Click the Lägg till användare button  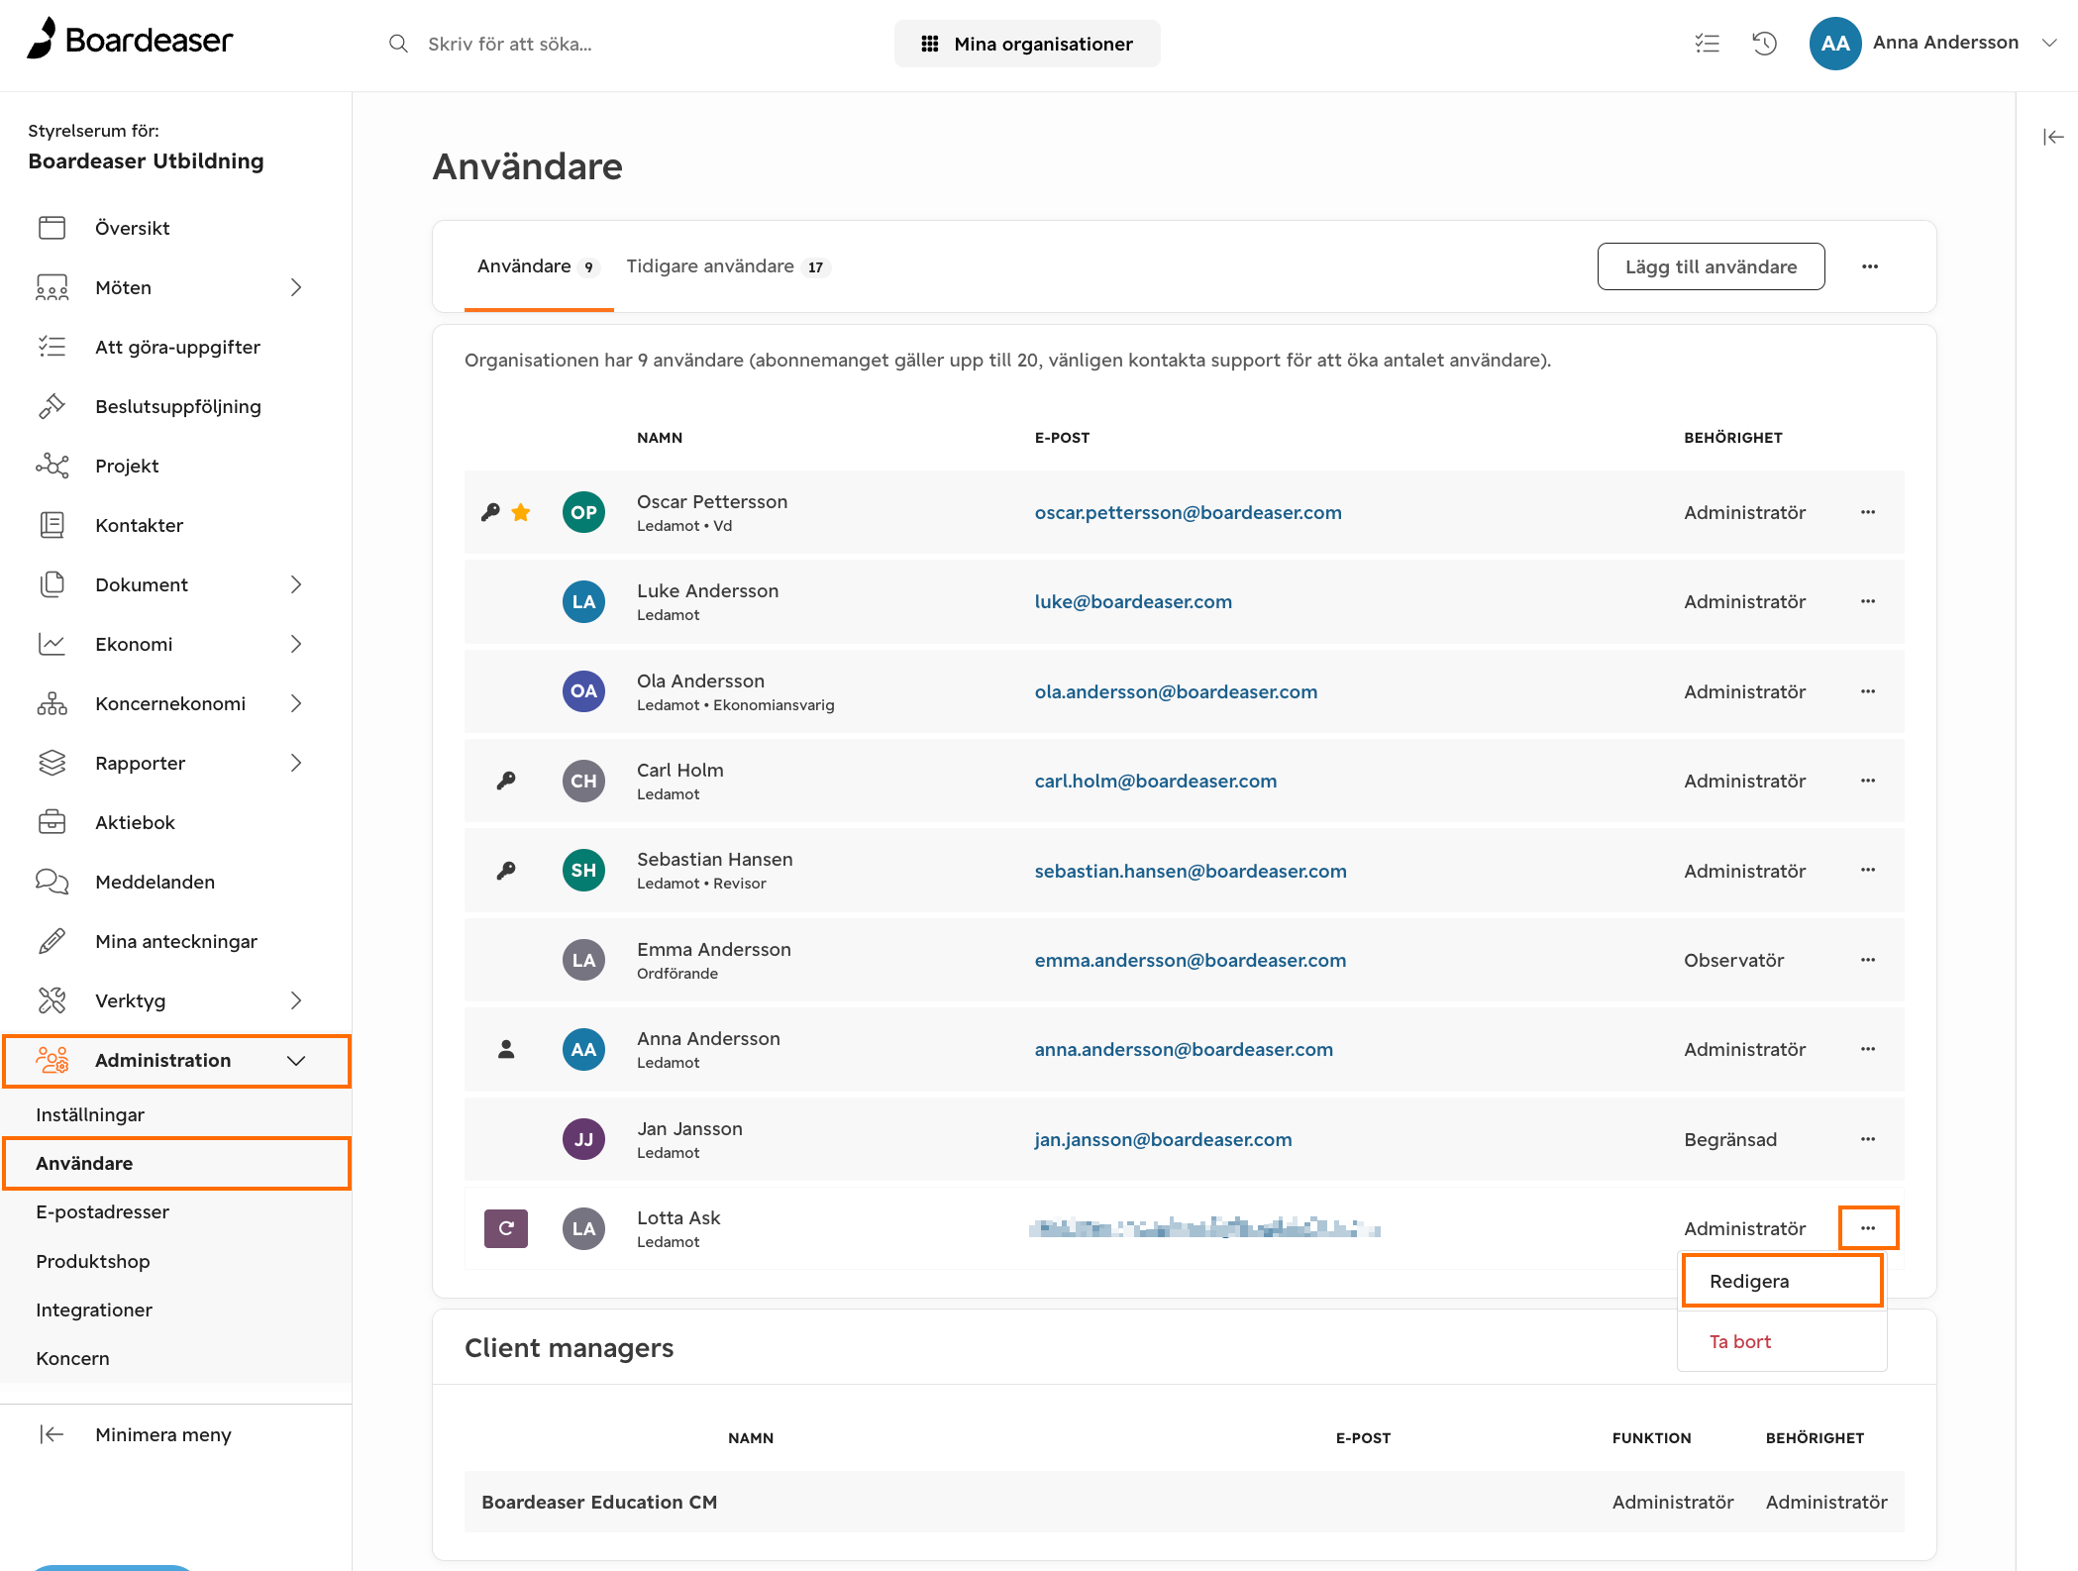pyautogui.click(x=1711, y=266)
